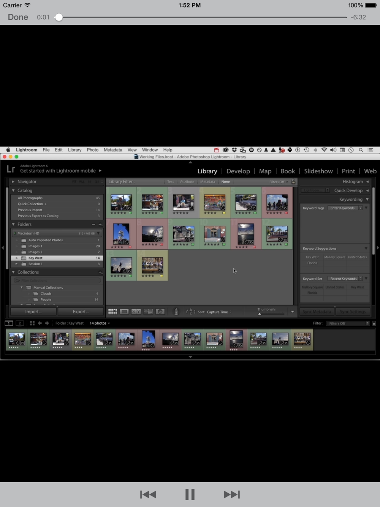Switch to Slideshow module

click(x=318, y=171)
